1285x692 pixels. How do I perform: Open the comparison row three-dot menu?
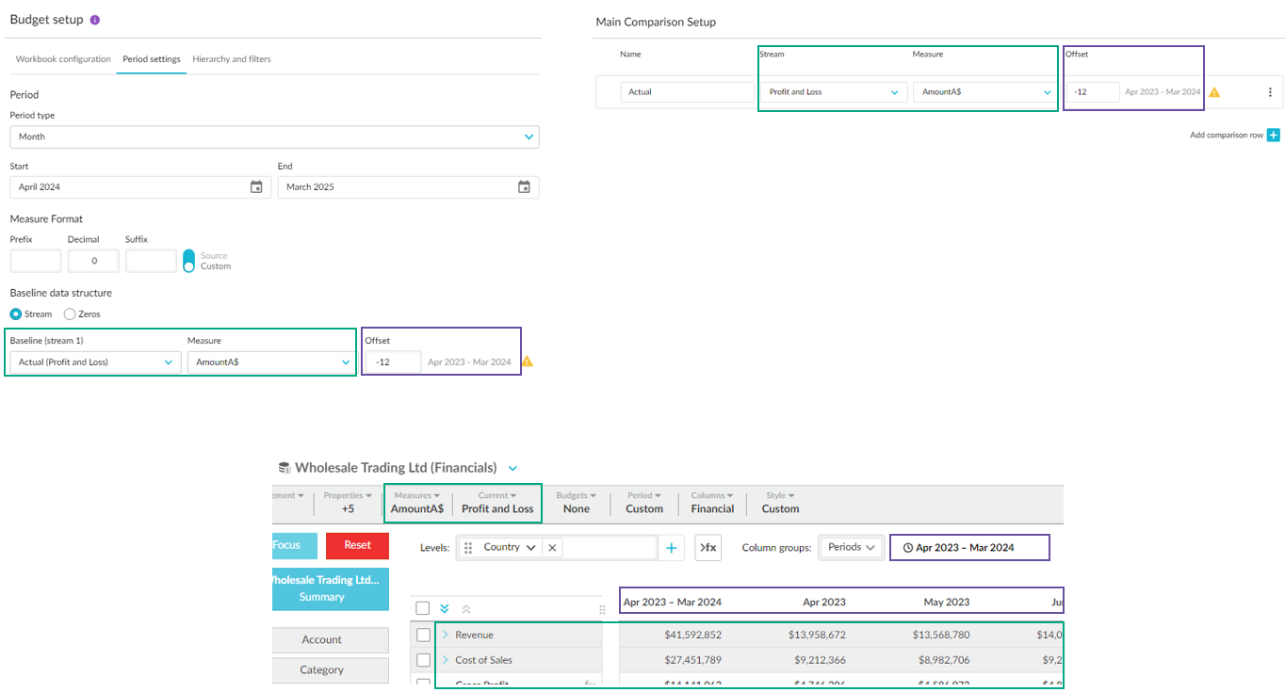(x=1270, y=92)
